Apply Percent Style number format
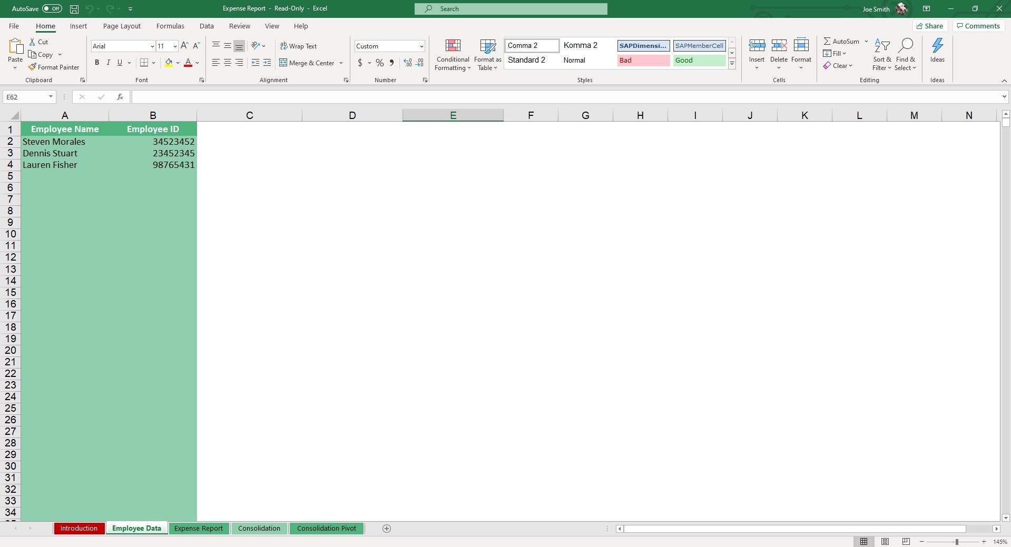Image resolution: width=1011 pixels, height=547 pixels. tap(380, 63)
